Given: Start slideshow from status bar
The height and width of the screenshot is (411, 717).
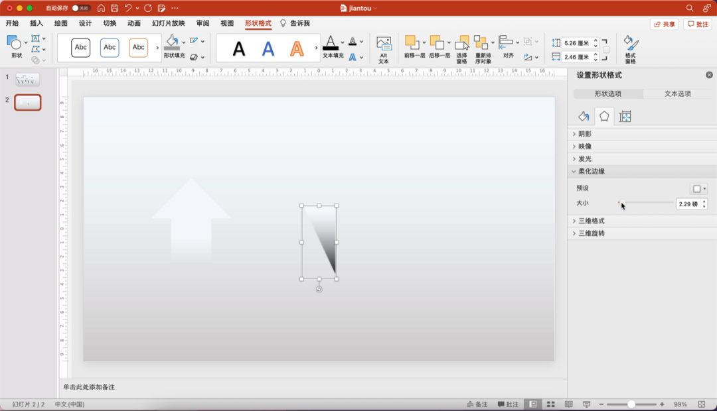Looking at the screenshot, I should click(587, 404).
